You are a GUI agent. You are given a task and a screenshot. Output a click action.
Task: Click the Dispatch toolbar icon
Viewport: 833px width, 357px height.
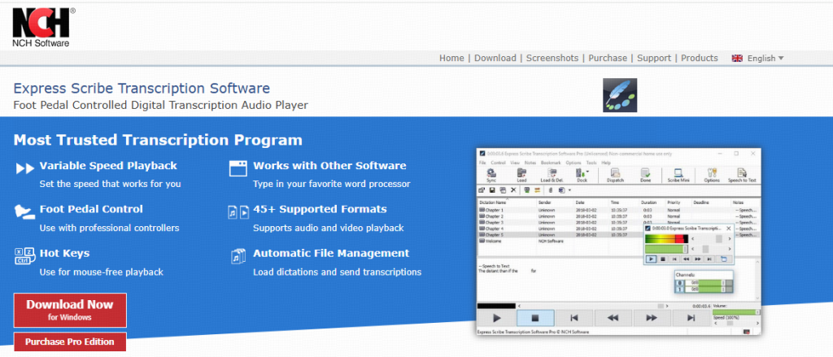pyautogui.click(x=615, y=175)
